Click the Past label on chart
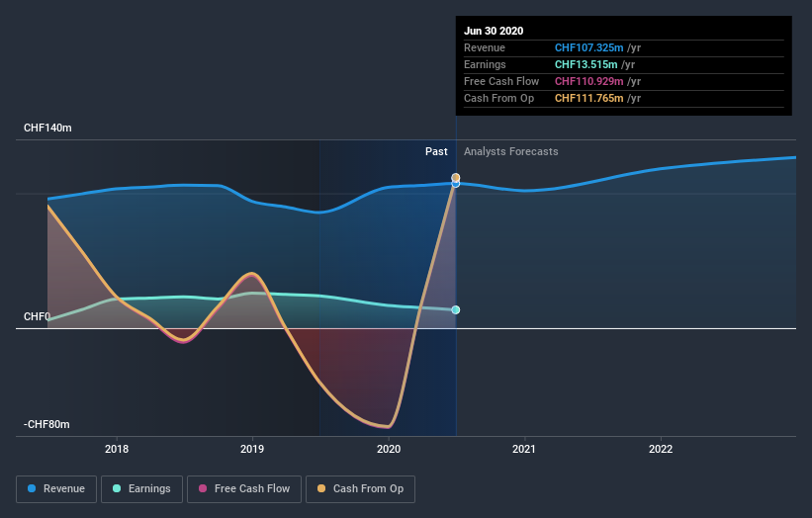Viewport: 812px width, 518px height. 436,151
